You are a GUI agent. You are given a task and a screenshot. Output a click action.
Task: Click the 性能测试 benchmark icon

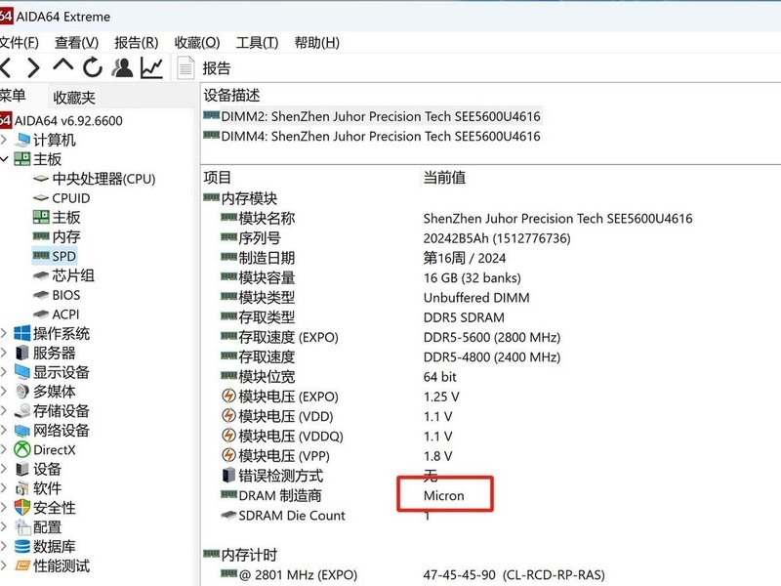pyautogui.click(x=21, y=565)
